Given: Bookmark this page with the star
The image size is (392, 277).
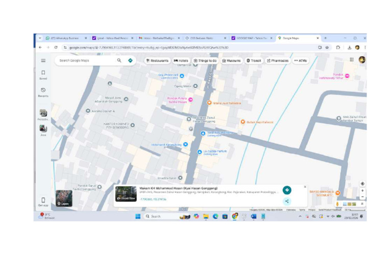Looking at the screenshot, I should (x=327, y=47).
